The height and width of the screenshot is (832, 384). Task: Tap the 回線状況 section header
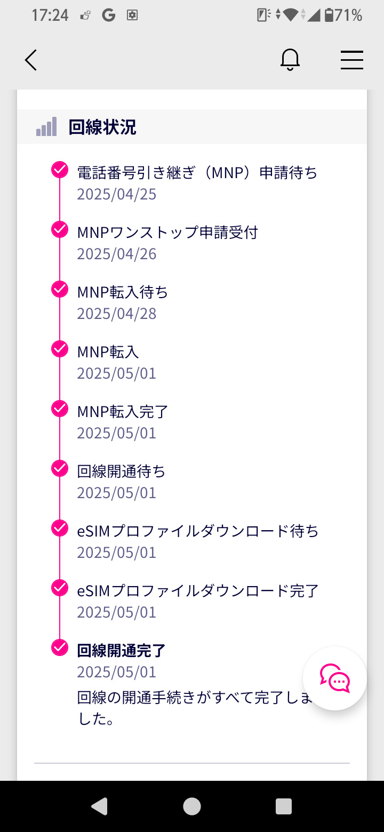(102, 127)
